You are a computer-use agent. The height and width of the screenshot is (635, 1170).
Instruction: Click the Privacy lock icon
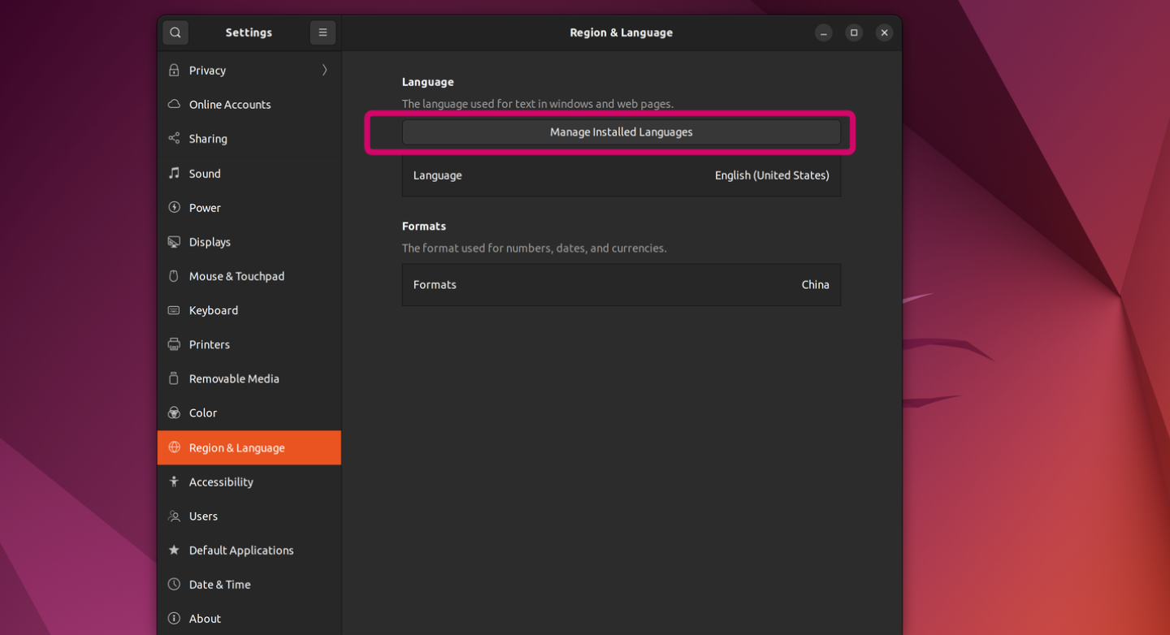tap(174, 71)
